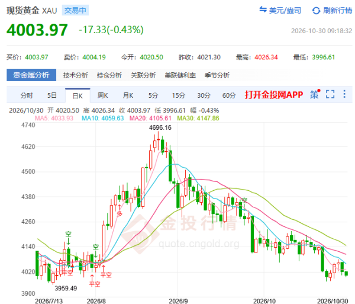The height and width of the screenshot is (304, 355).
Task: Click the 最低 value 3996.61
Action: 323,57
